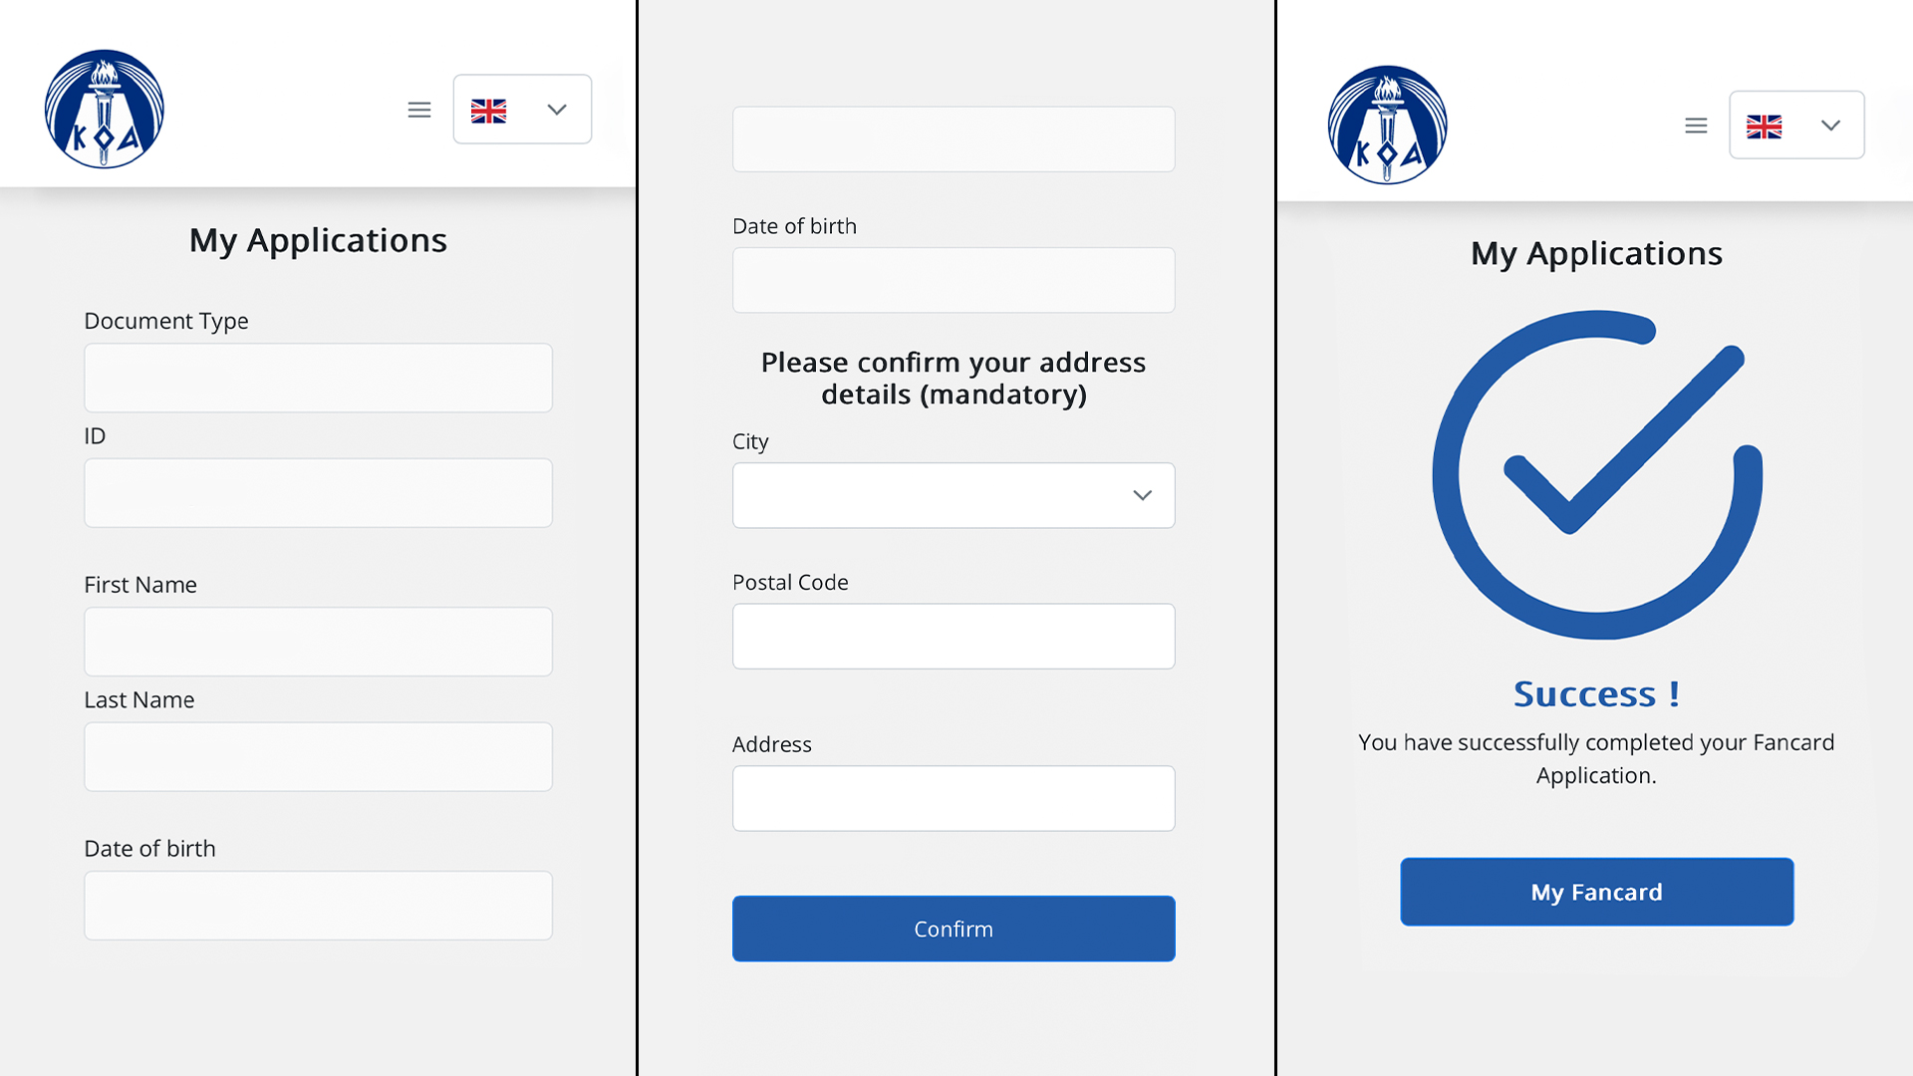This screenshot has height=1076, width=1913.
Task: Click the UK flag in right panel
Action: pos(1764,127)
